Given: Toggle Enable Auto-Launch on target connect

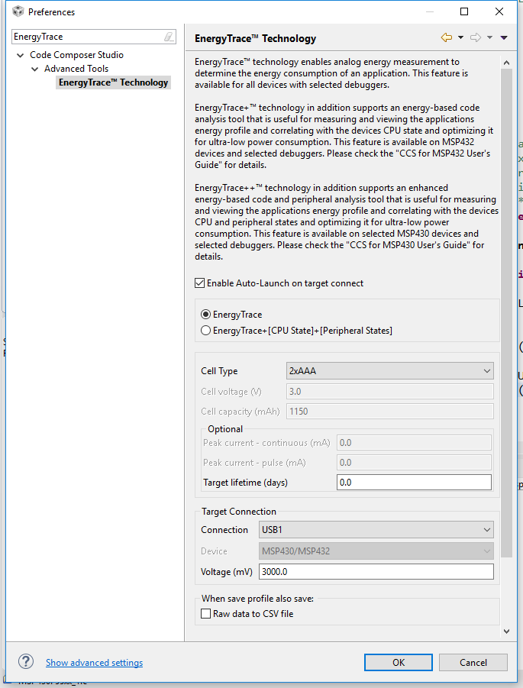Looking at the screenshot, I should (x=199, y=283).
